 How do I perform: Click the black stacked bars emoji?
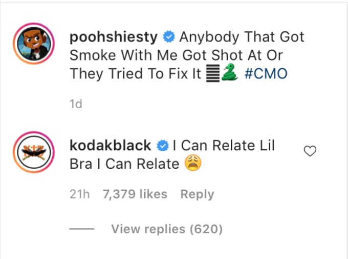point(213,73)
